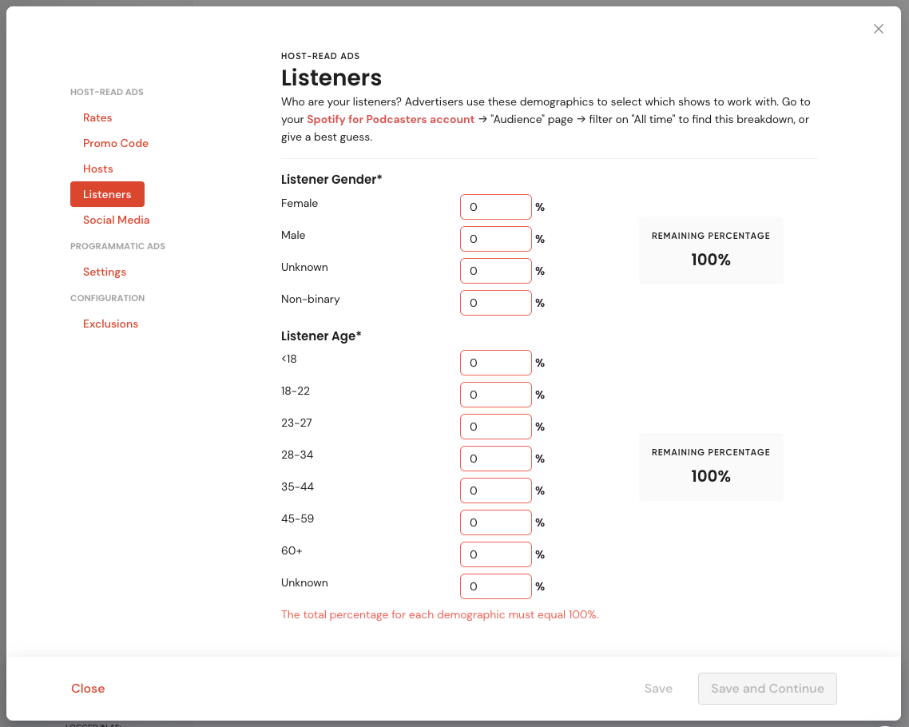The image size is (909, 727).
Task: Click the Non-binary percentage field
Action: pos(495,302)
